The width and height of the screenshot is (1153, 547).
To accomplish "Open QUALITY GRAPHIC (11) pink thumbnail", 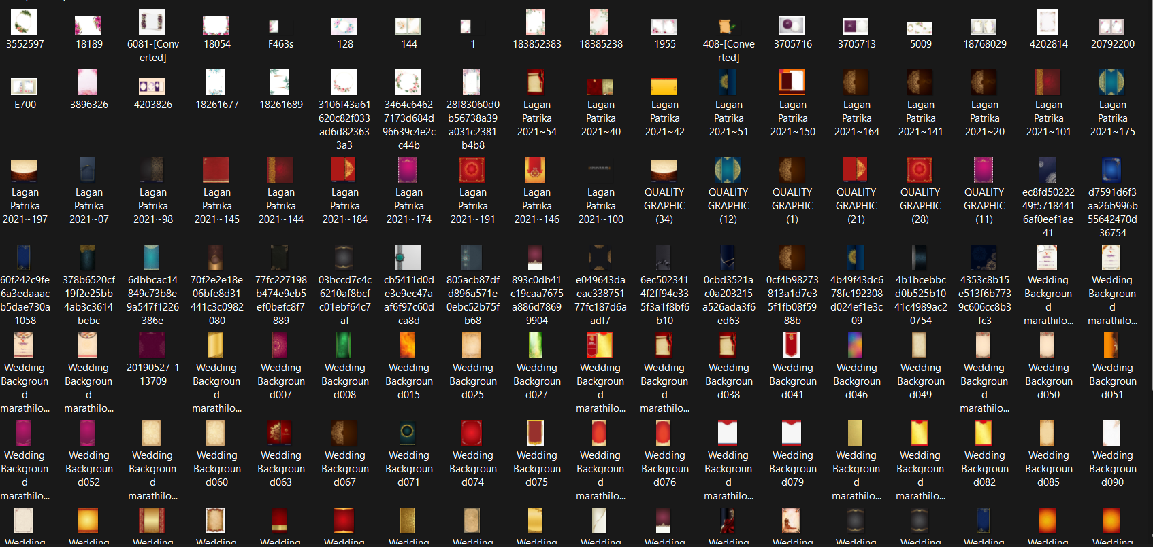I will pyautogui.click(x=984, y=170).
